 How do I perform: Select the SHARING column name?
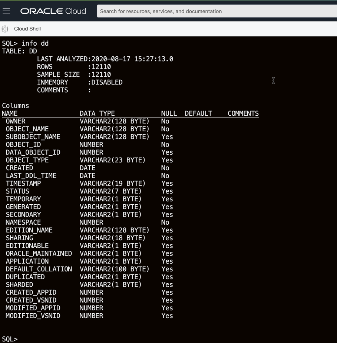click(x=19, y=238)
